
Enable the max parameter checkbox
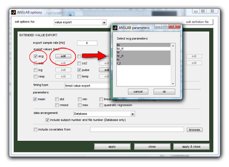(80, 105)
